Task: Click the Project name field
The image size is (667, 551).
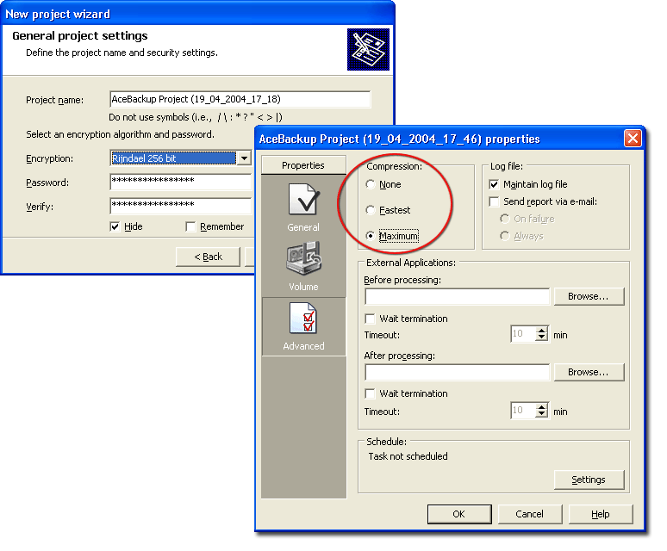Action: (240, 99)
